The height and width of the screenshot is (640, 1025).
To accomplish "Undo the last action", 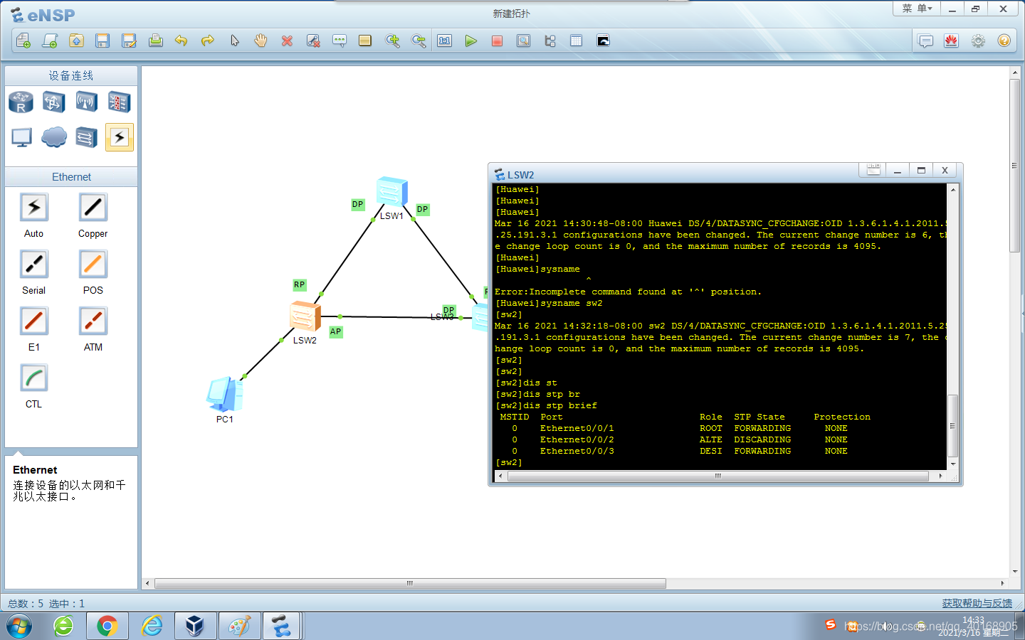I will [x=182, y=41].
